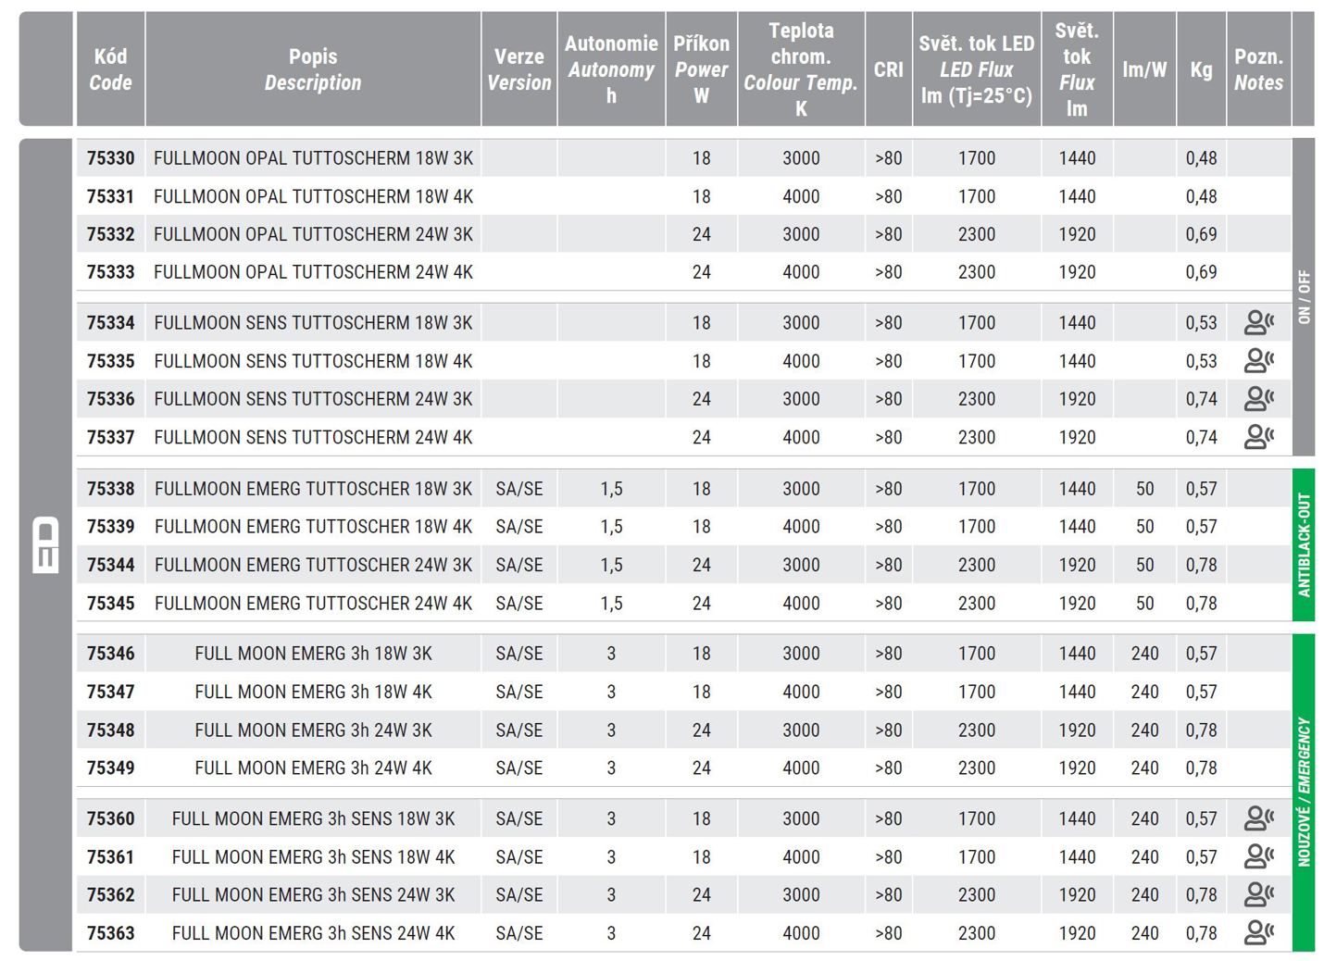Select code 75332
Screen dimensions: 1324x961
(111, 234)
